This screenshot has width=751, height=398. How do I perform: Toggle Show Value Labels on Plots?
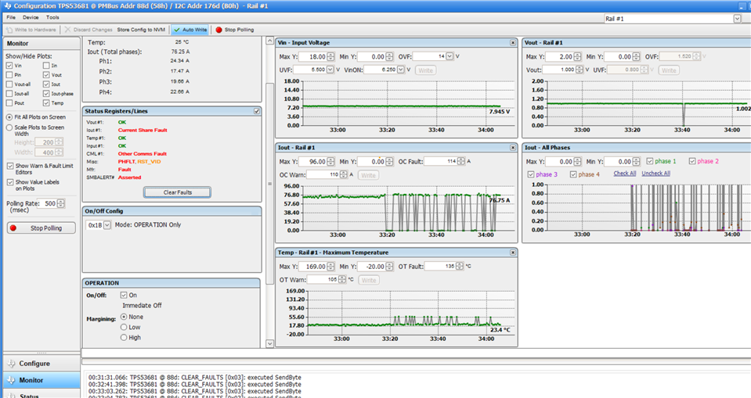click(10, 182)
